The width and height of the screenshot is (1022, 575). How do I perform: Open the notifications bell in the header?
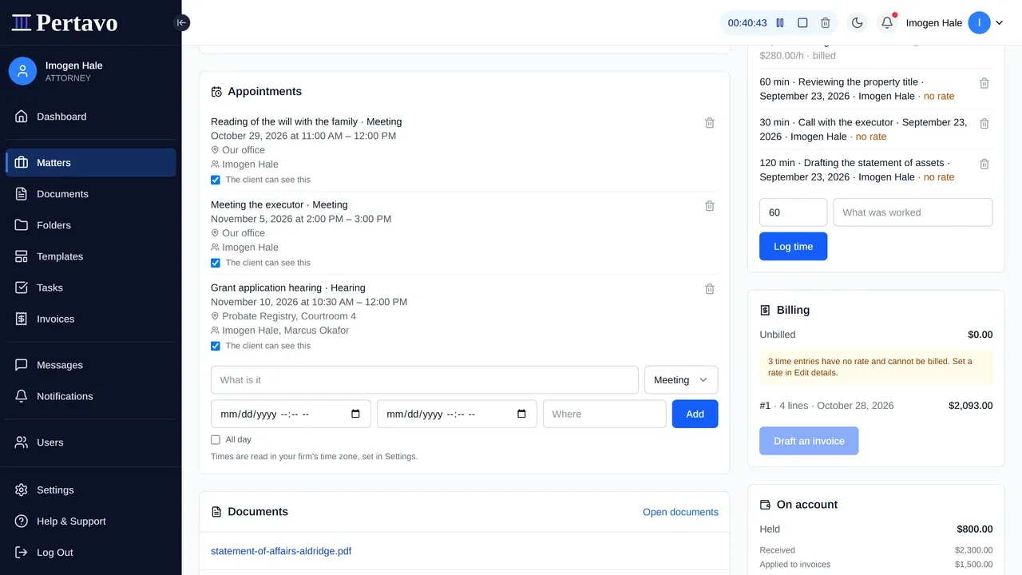pos(887,23)
